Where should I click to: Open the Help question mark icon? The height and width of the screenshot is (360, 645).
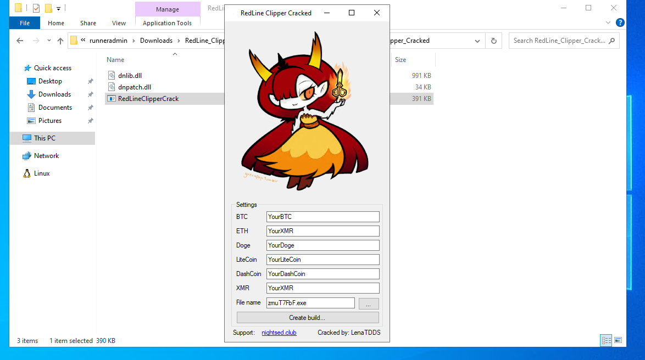[x=620, y=23]
